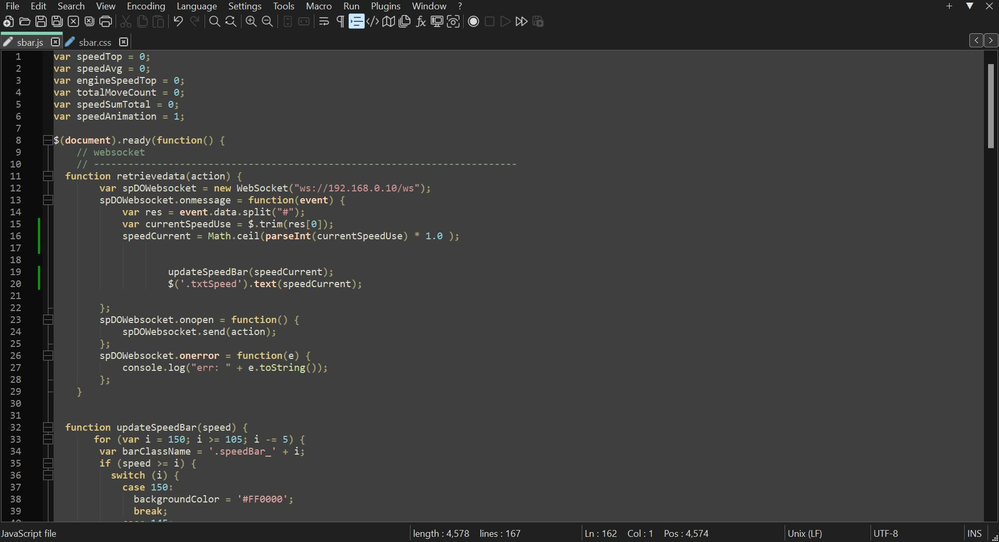
Task: Click the JavaScript file status label
Action: pos(29,534)
